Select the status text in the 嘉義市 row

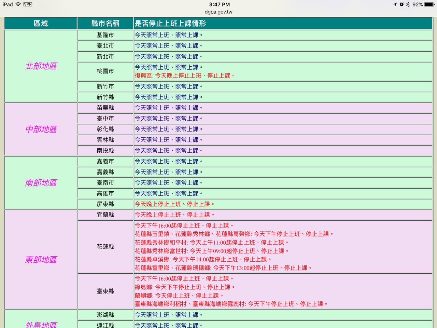(169, 161)
